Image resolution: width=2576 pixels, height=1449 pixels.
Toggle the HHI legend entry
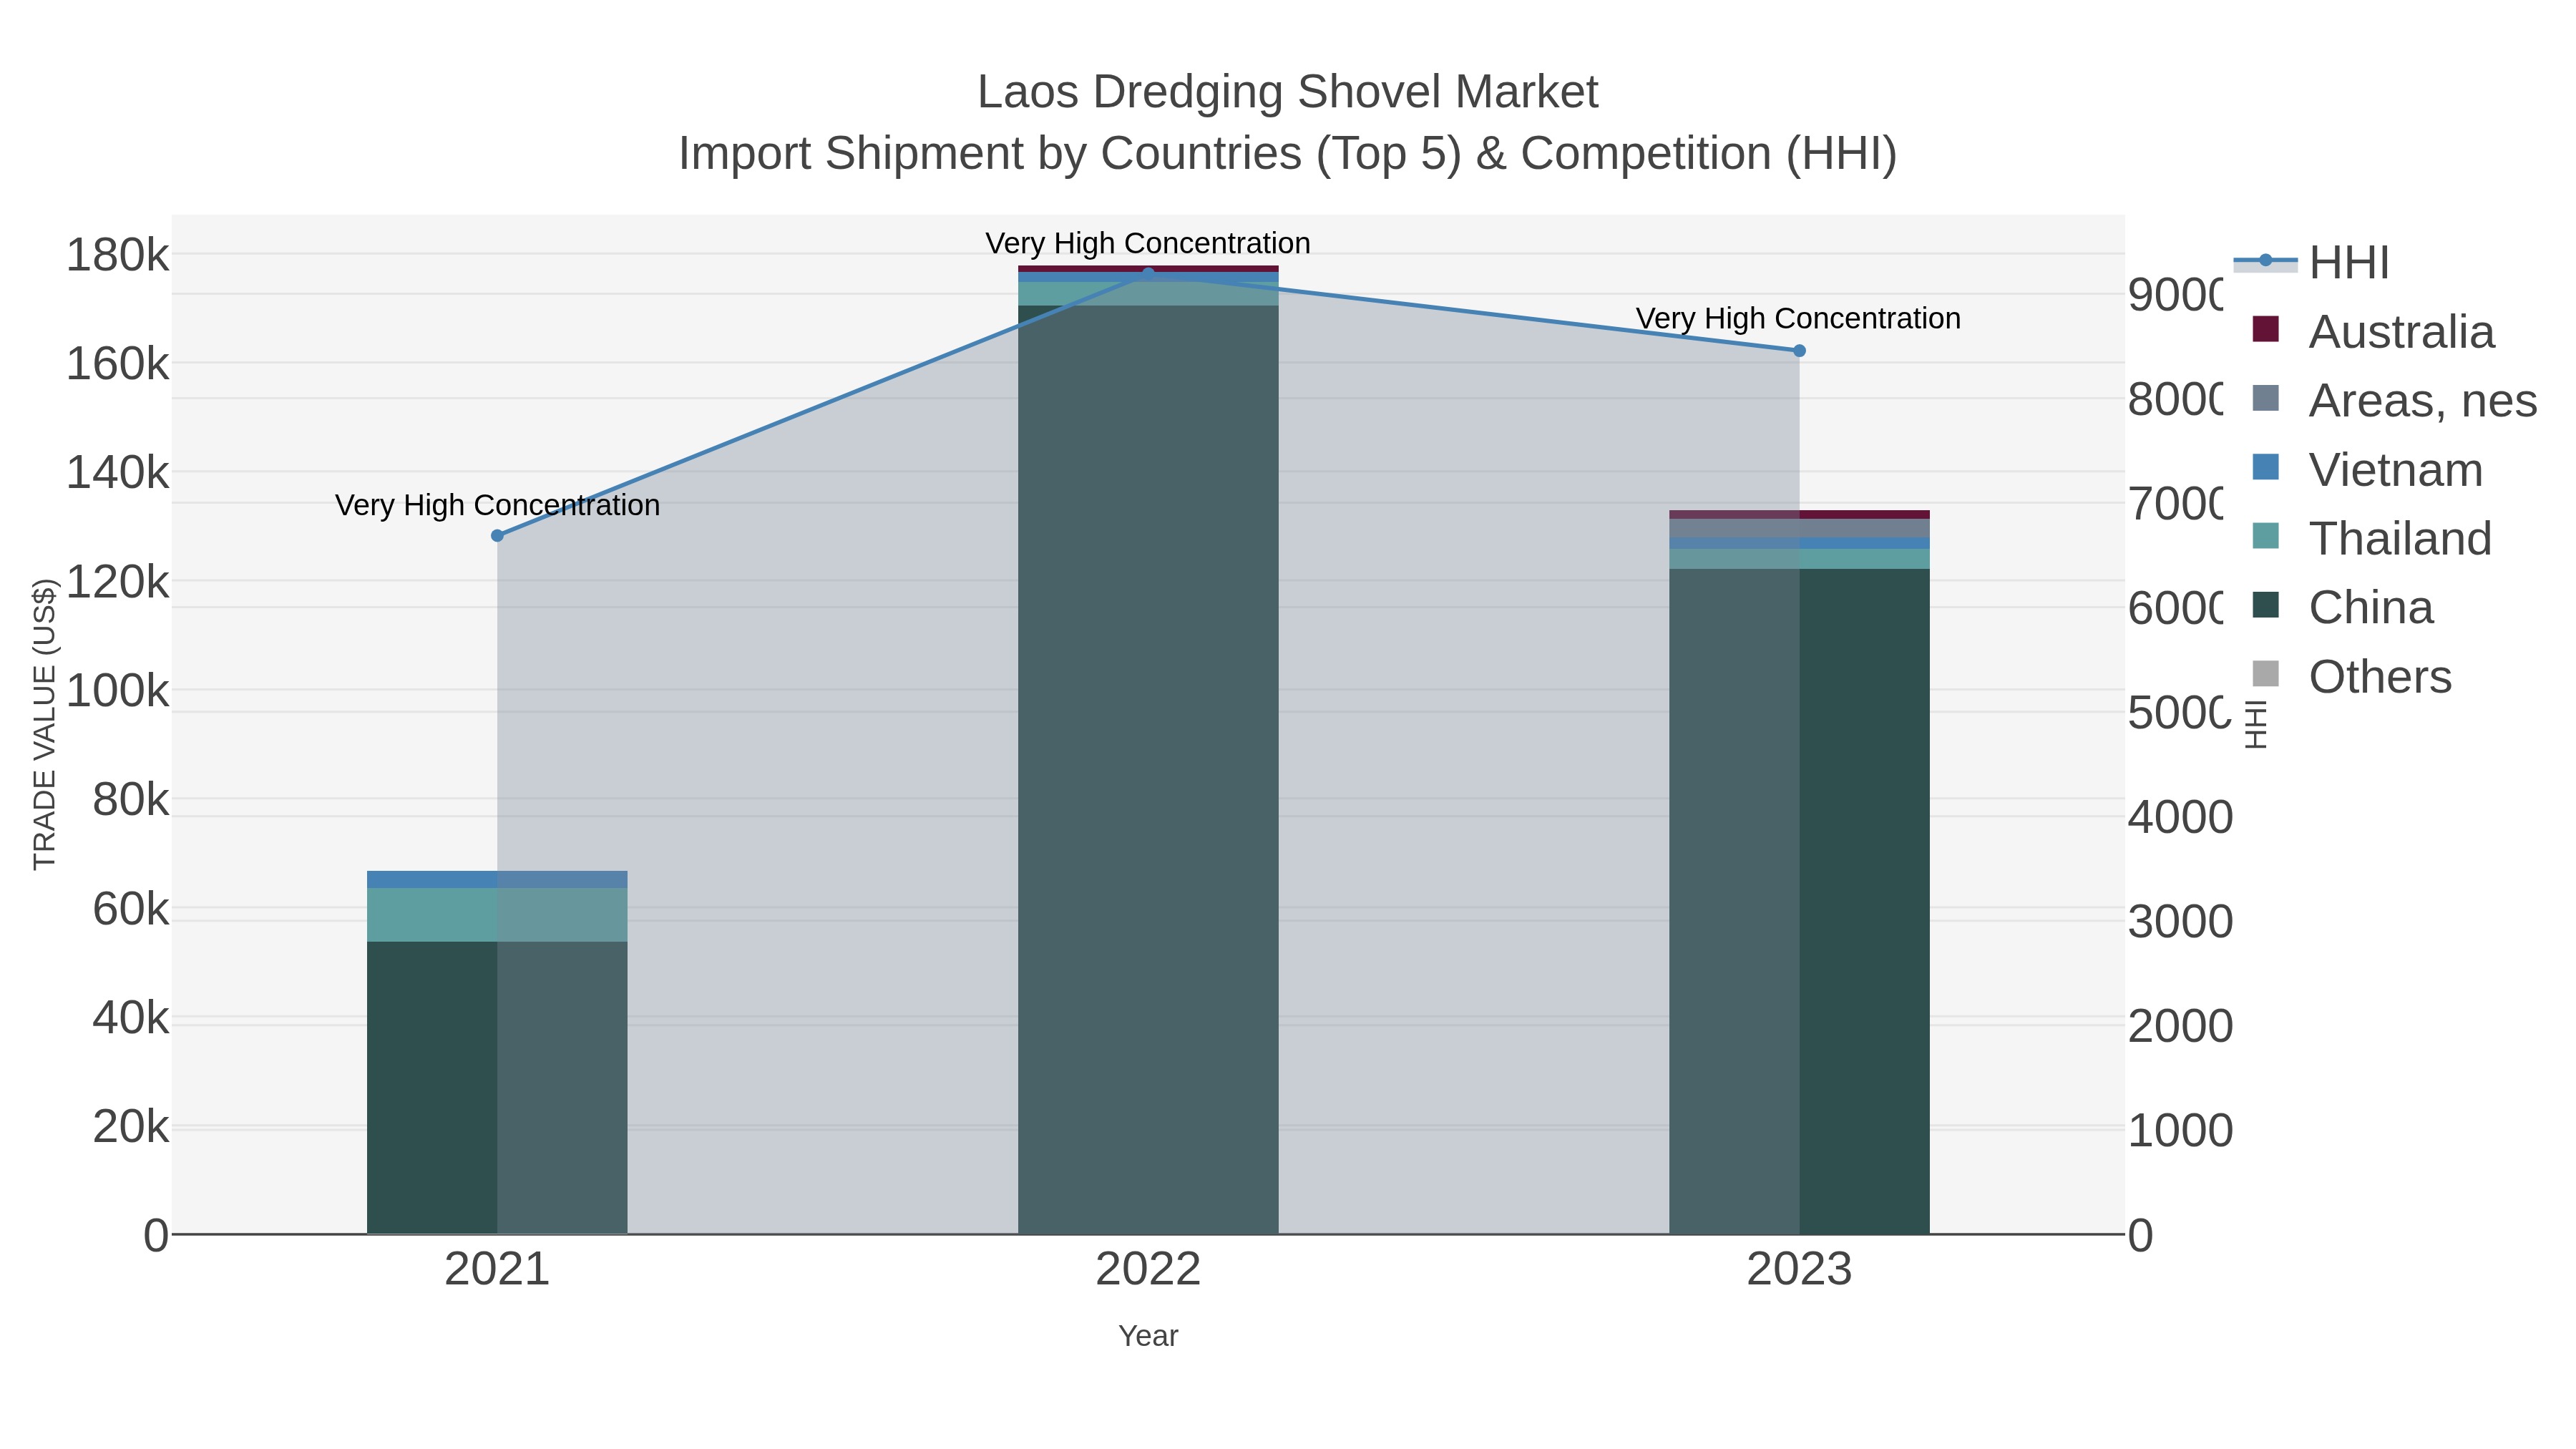click(2311, 263)
